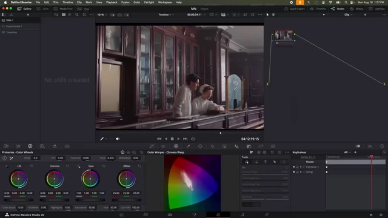This screenshot has width=388, height=218.
Task: Open the Clip node mode dropdown
Action: [x=348, y=15]
